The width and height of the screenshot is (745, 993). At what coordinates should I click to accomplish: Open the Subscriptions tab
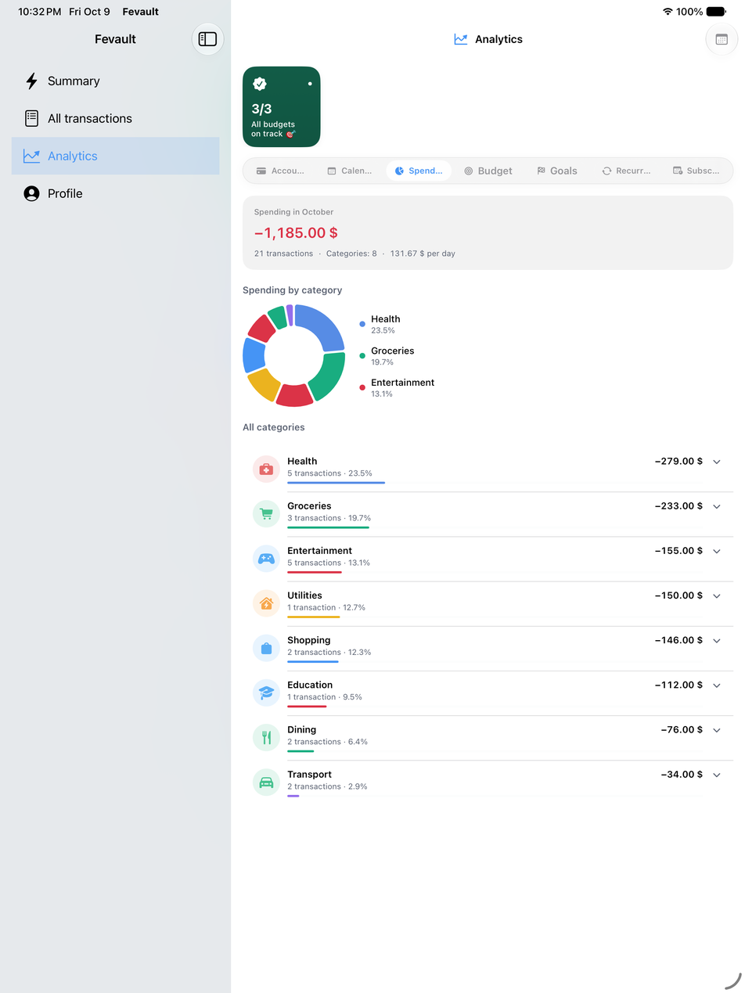[696, 171]
